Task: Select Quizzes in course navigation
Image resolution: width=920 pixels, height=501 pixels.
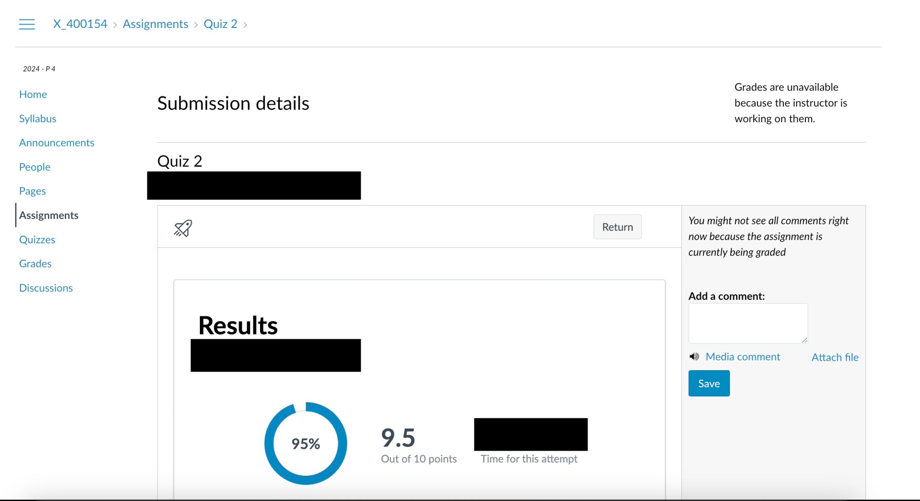Action: (37, 239)
